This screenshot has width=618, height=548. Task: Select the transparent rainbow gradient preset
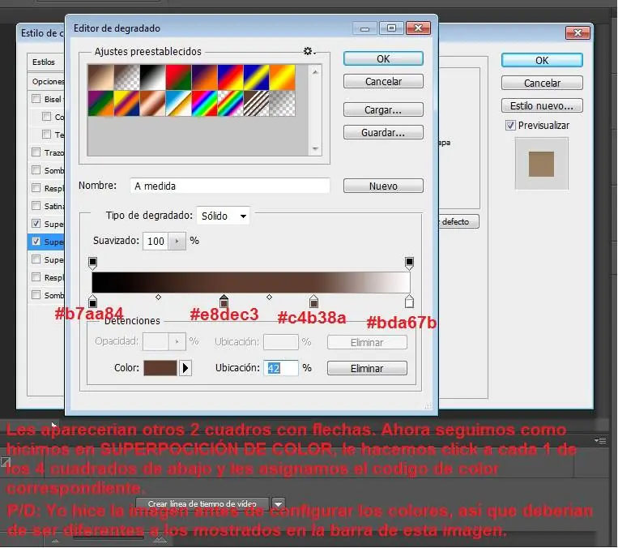click(230, 104)
